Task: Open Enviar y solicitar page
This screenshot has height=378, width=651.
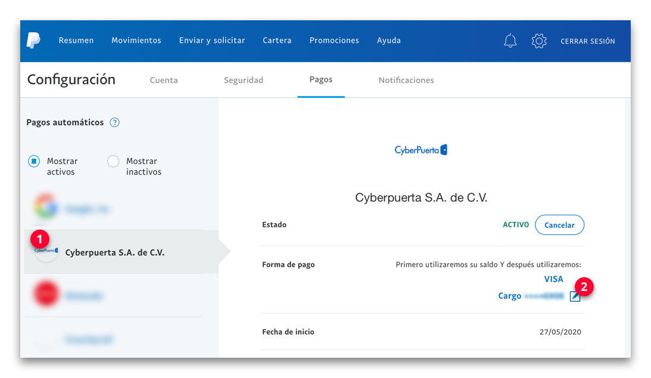Action: click(x=212, y=41)
